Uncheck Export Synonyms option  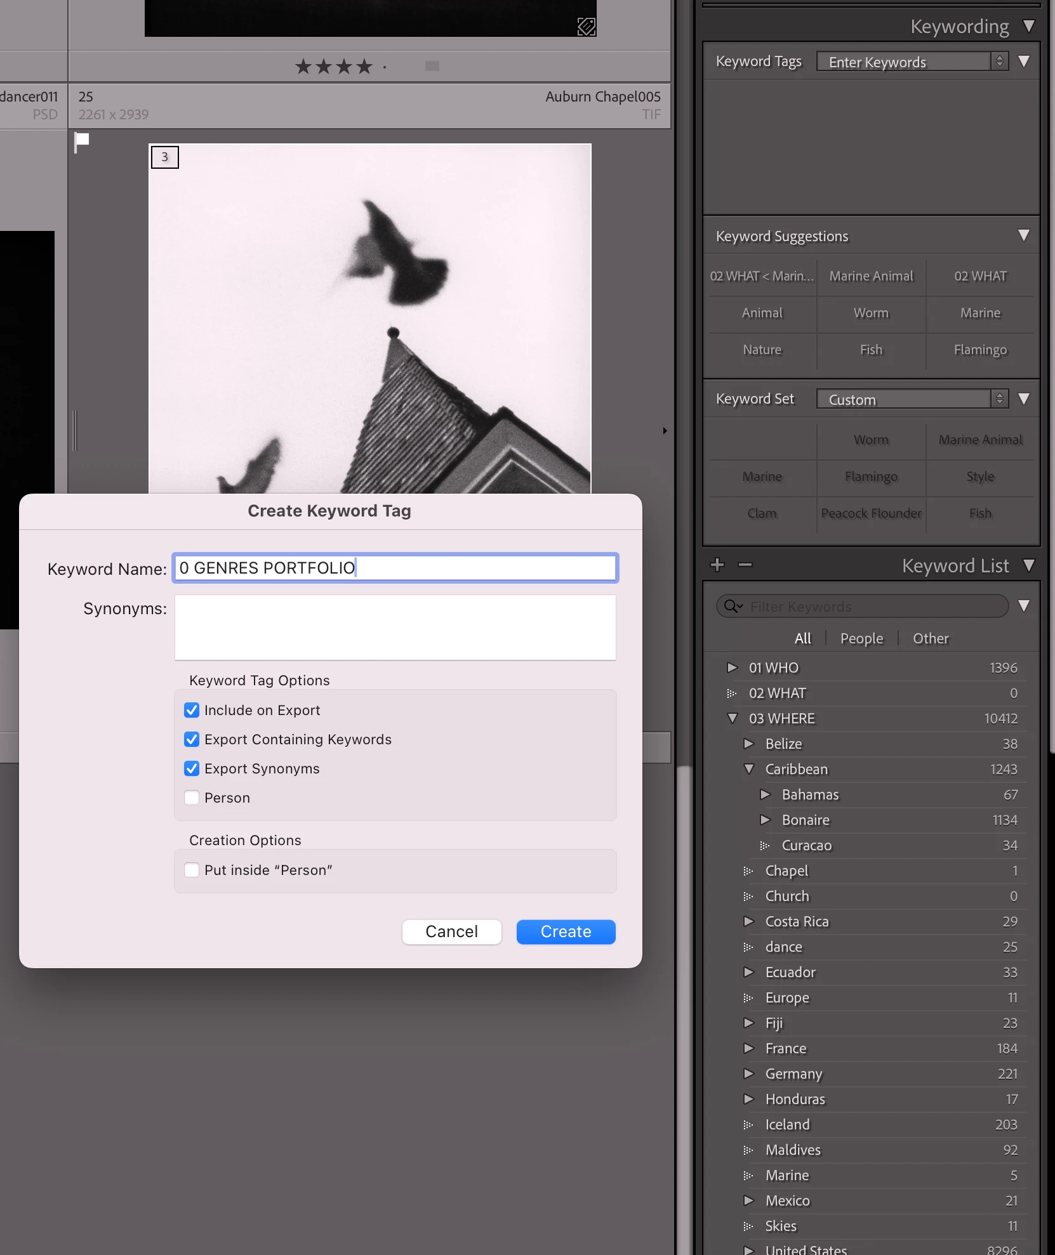click(192, 768)
